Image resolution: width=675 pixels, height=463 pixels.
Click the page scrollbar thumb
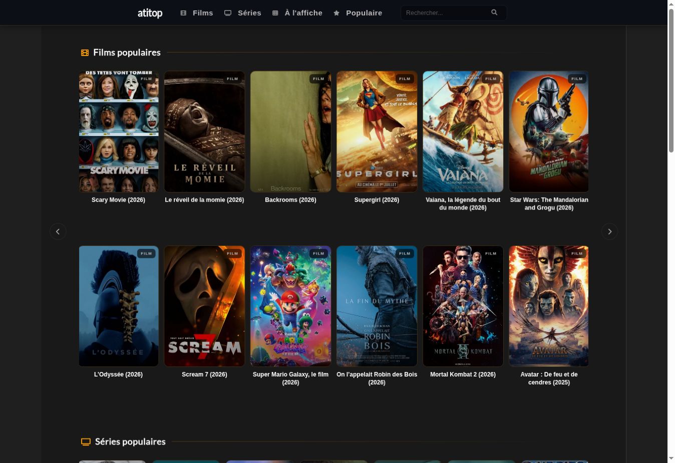point(671,80)
